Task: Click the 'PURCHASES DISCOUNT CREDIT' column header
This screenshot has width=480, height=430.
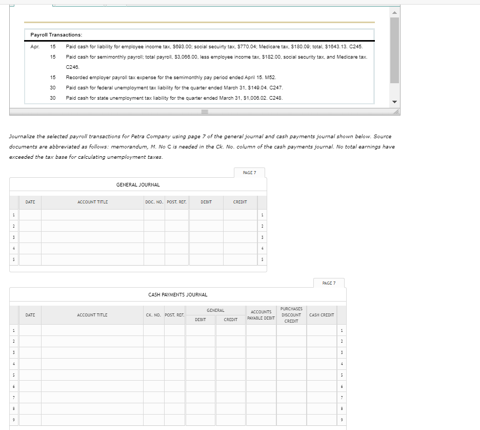Action: [x=291, y=315]
